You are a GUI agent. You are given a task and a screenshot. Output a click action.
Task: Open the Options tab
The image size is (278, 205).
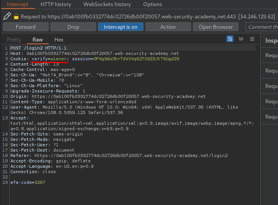(x=153, y=4)
